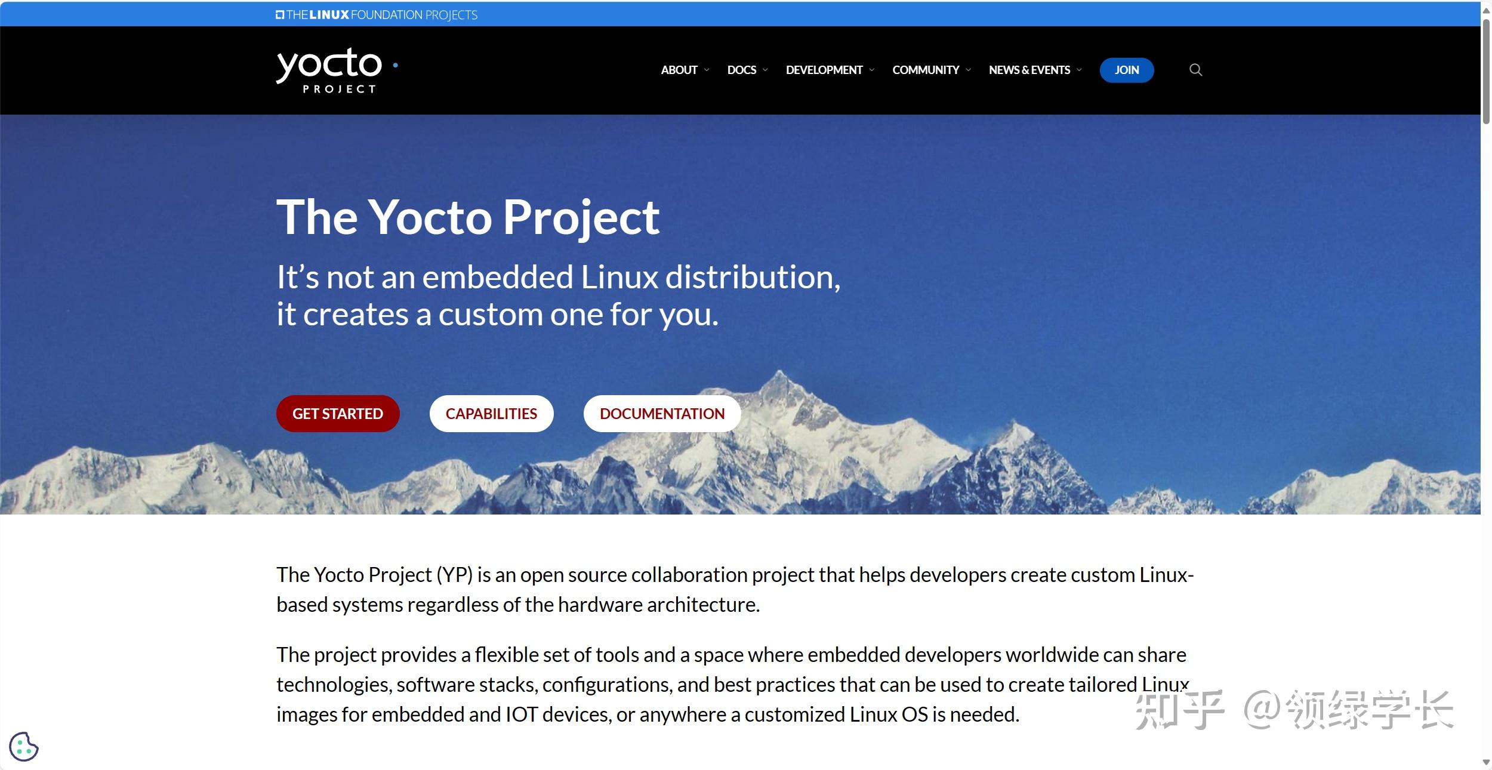Click the line 'images for embedded and IOT devices'
Viewport: 1492px width, 770px height.
coord(648,714)
